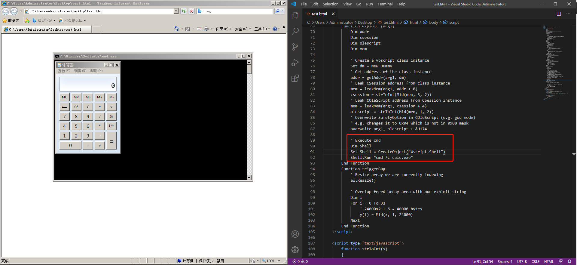Change the HTML language mode in status bar

[549, 261]
